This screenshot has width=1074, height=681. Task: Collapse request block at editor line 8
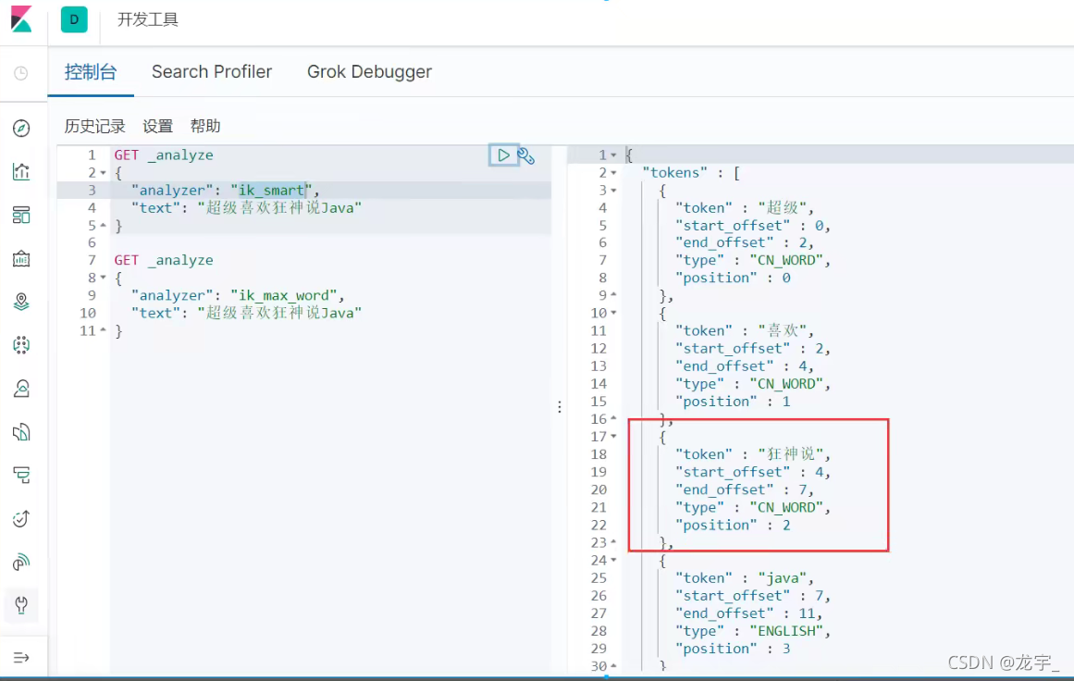(104, 279)
